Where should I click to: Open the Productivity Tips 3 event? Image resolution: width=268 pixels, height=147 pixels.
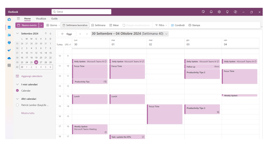(202, 109)
